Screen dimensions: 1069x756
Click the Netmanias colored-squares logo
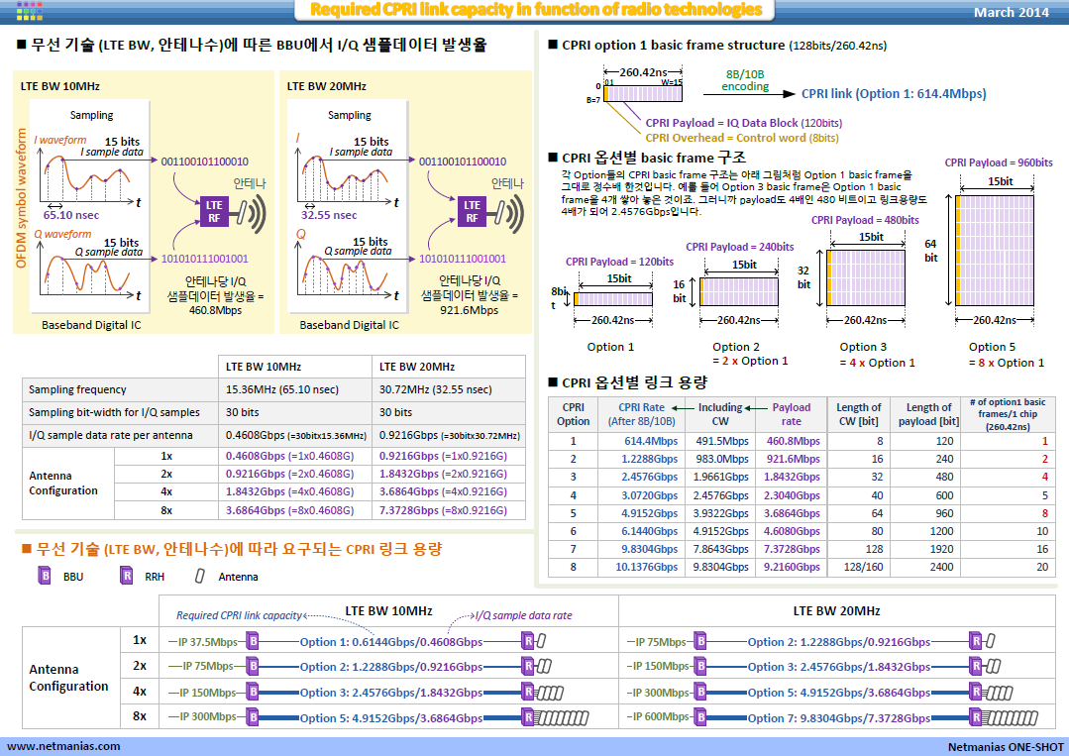(30, 10)
